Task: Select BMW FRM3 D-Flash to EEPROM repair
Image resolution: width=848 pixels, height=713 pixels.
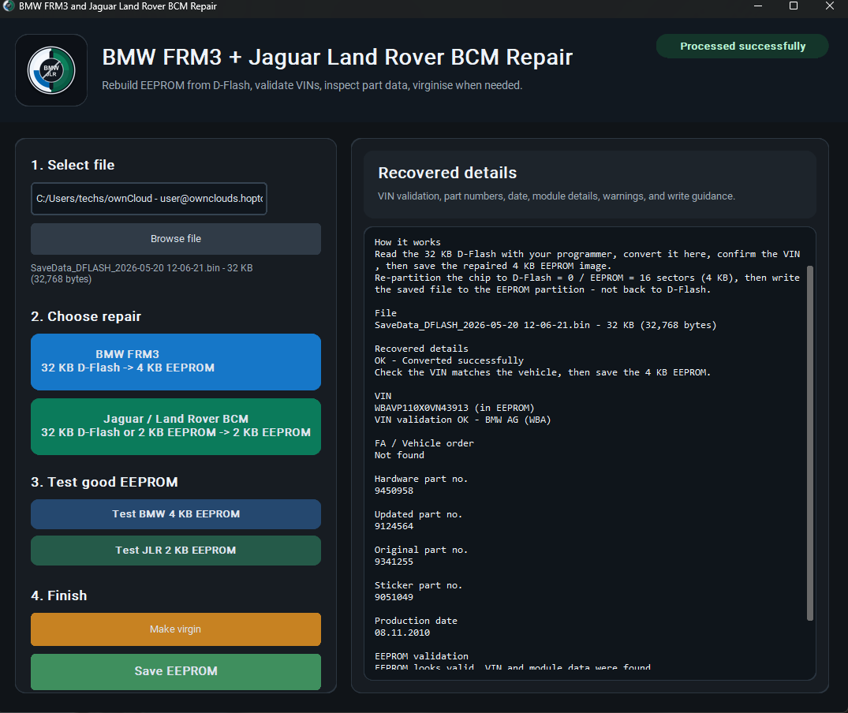Action: pos(176,362)
